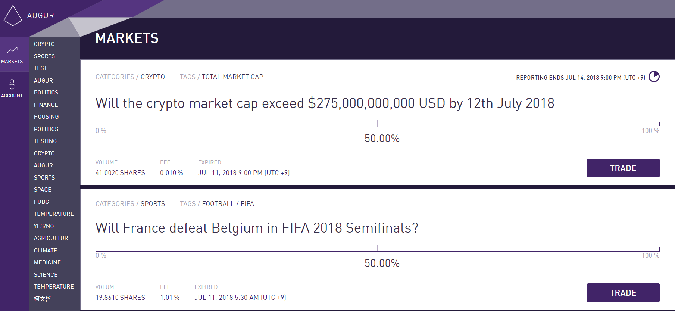Click the TOTAL MARKET CAP tag
The image size is (675, 311).
tap(232, 77)
